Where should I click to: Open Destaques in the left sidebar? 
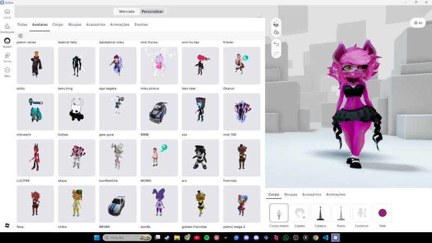click(7, 28)
